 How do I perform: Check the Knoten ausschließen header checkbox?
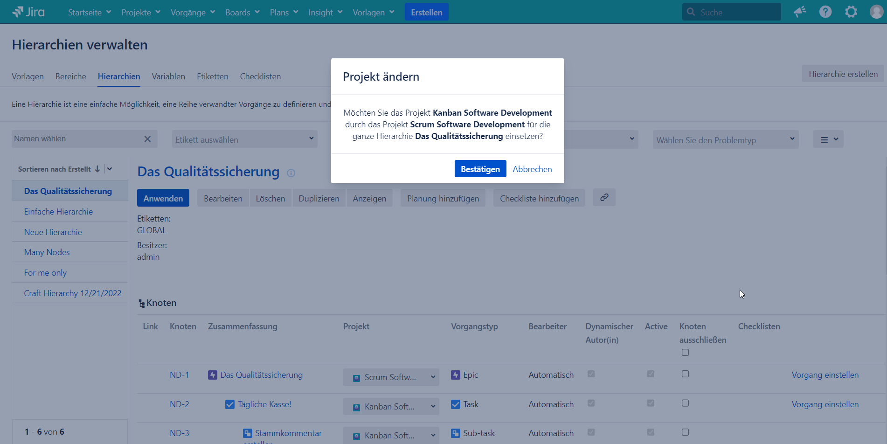pos(685,353)
